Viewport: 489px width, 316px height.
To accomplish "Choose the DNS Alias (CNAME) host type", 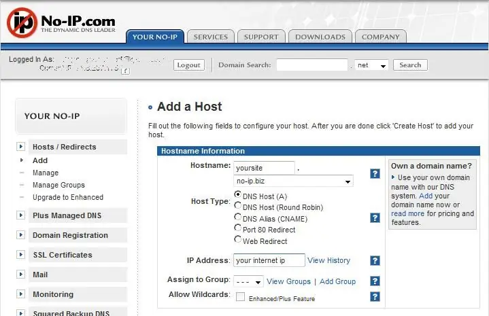I will point(237,217).
